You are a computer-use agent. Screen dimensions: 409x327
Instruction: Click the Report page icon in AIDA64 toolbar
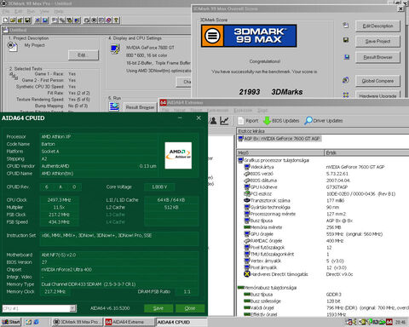click(240, 121)
